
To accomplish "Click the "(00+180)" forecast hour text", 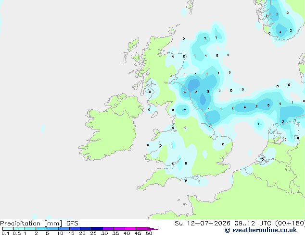I will [290, 223].
